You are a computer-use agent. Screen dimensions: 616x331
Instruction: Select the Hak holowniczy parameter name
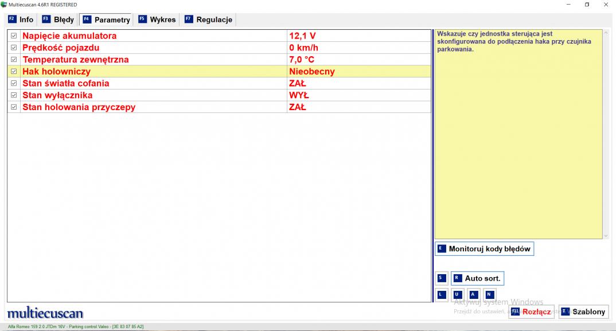click(x=57, y=71)
